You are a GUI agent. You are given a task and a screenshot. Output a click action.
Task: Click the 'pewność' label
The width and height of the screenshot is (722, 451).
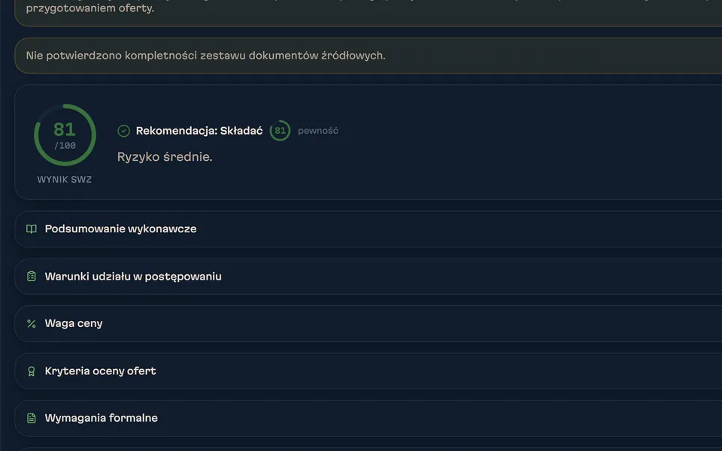318,131
